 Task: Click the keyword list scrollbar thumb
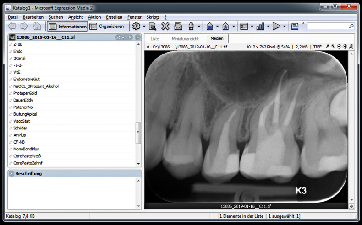pos(138,133)
